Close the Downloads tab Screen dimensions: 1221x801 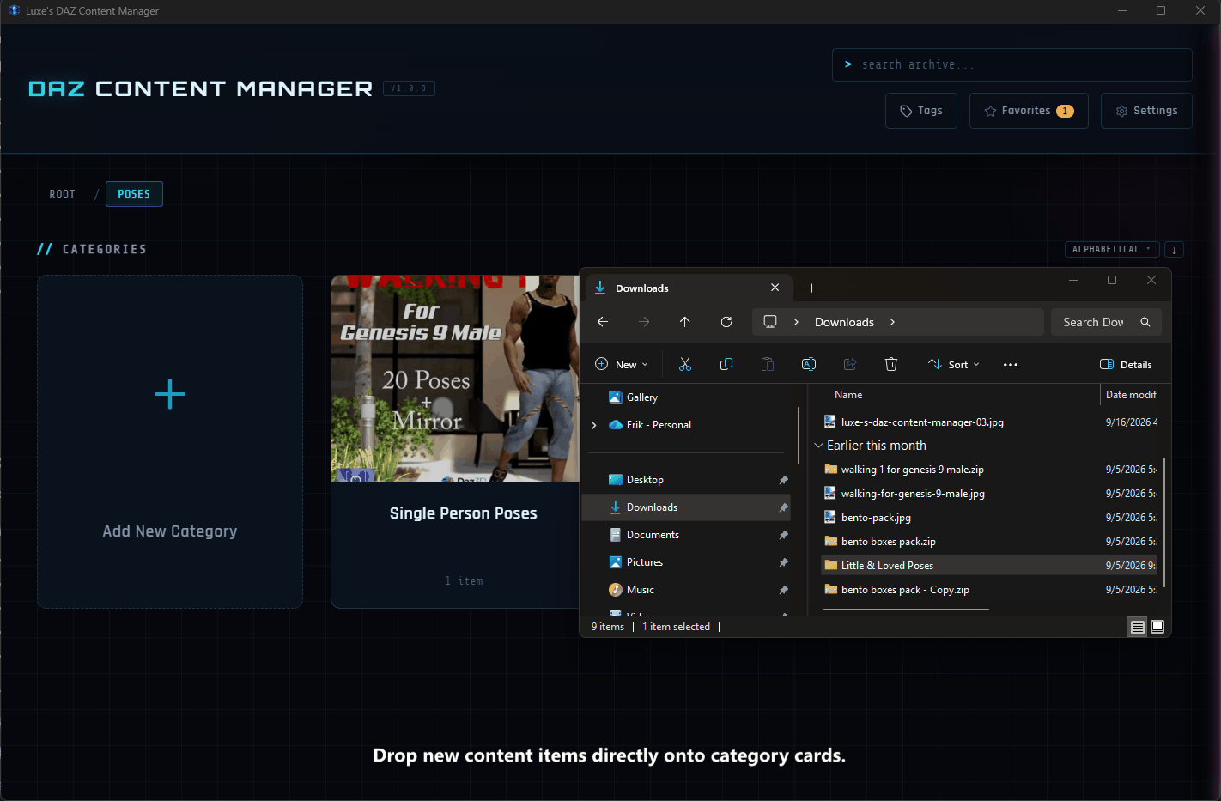[775, 288]
